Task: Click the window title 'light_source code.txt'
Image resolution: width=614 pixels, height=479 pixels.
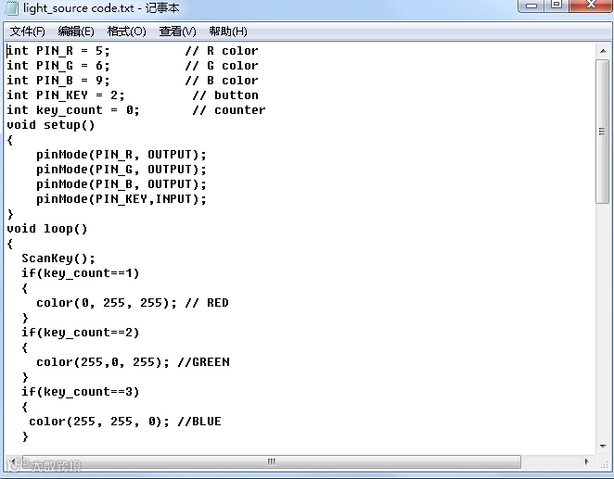Action: coord(79,7)
